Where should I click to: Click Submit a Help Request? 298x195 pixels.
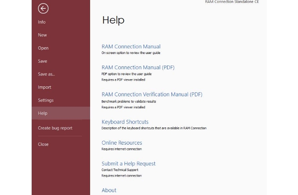coord(128,163)
